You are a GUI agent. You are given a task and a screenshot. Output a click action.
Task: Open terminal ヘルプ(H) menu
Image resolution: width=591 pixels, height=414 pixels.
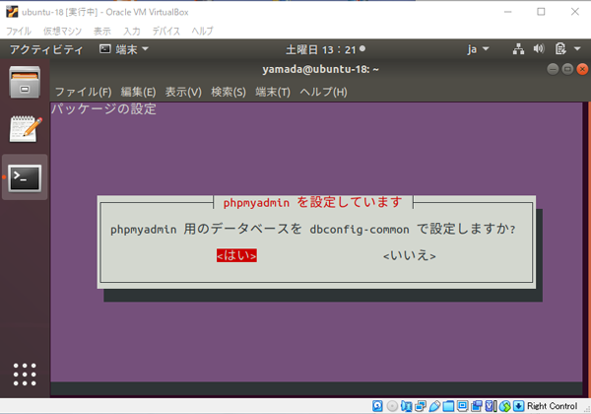point(323,92)
